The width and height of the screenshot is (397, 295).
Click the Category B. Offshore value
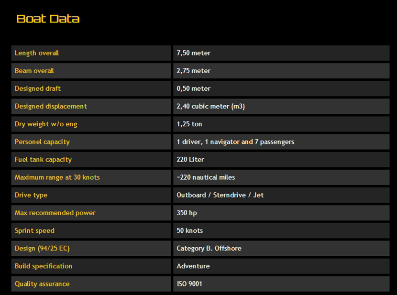[x=209, y=248]
